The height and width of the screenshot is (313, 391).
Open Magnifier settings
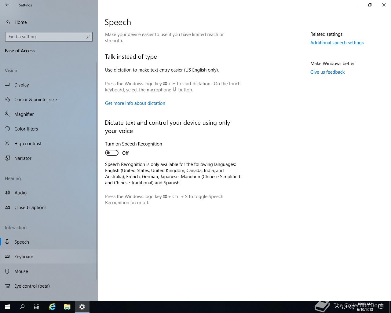49,114
